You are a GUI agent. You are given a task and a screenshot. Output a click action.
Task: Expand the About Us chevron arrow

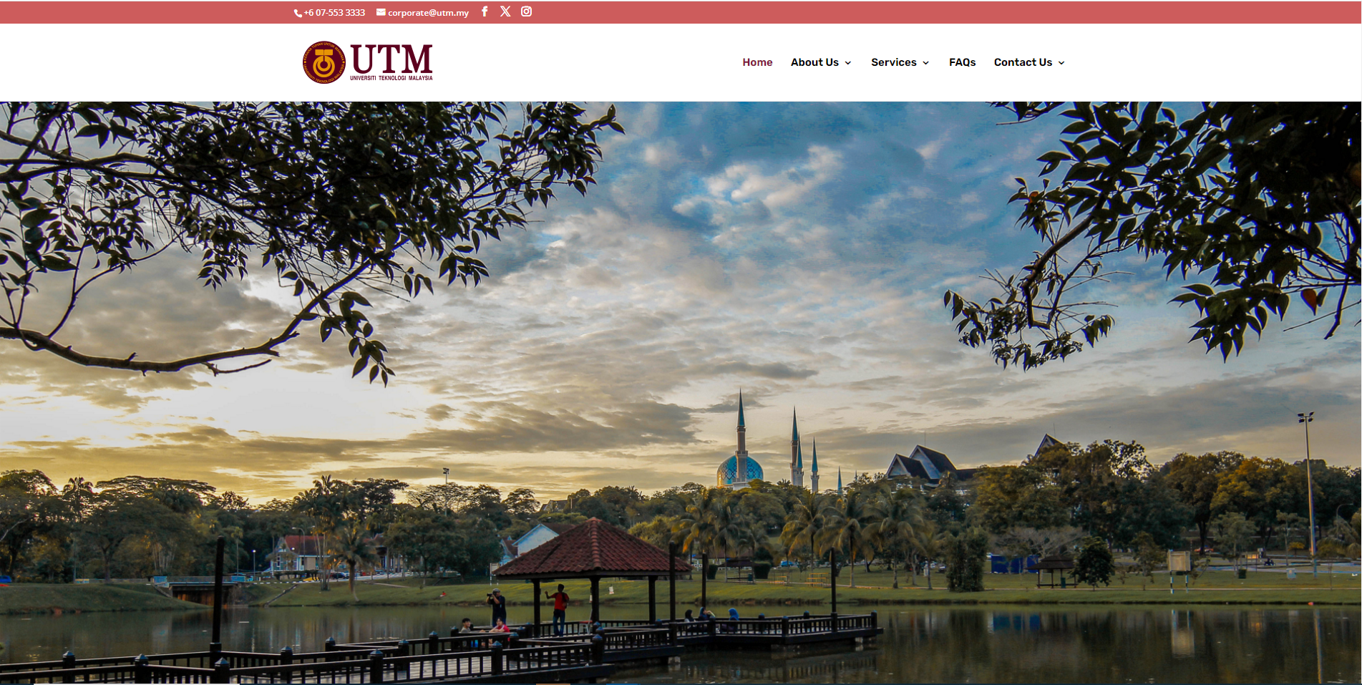tap(848, 63)
